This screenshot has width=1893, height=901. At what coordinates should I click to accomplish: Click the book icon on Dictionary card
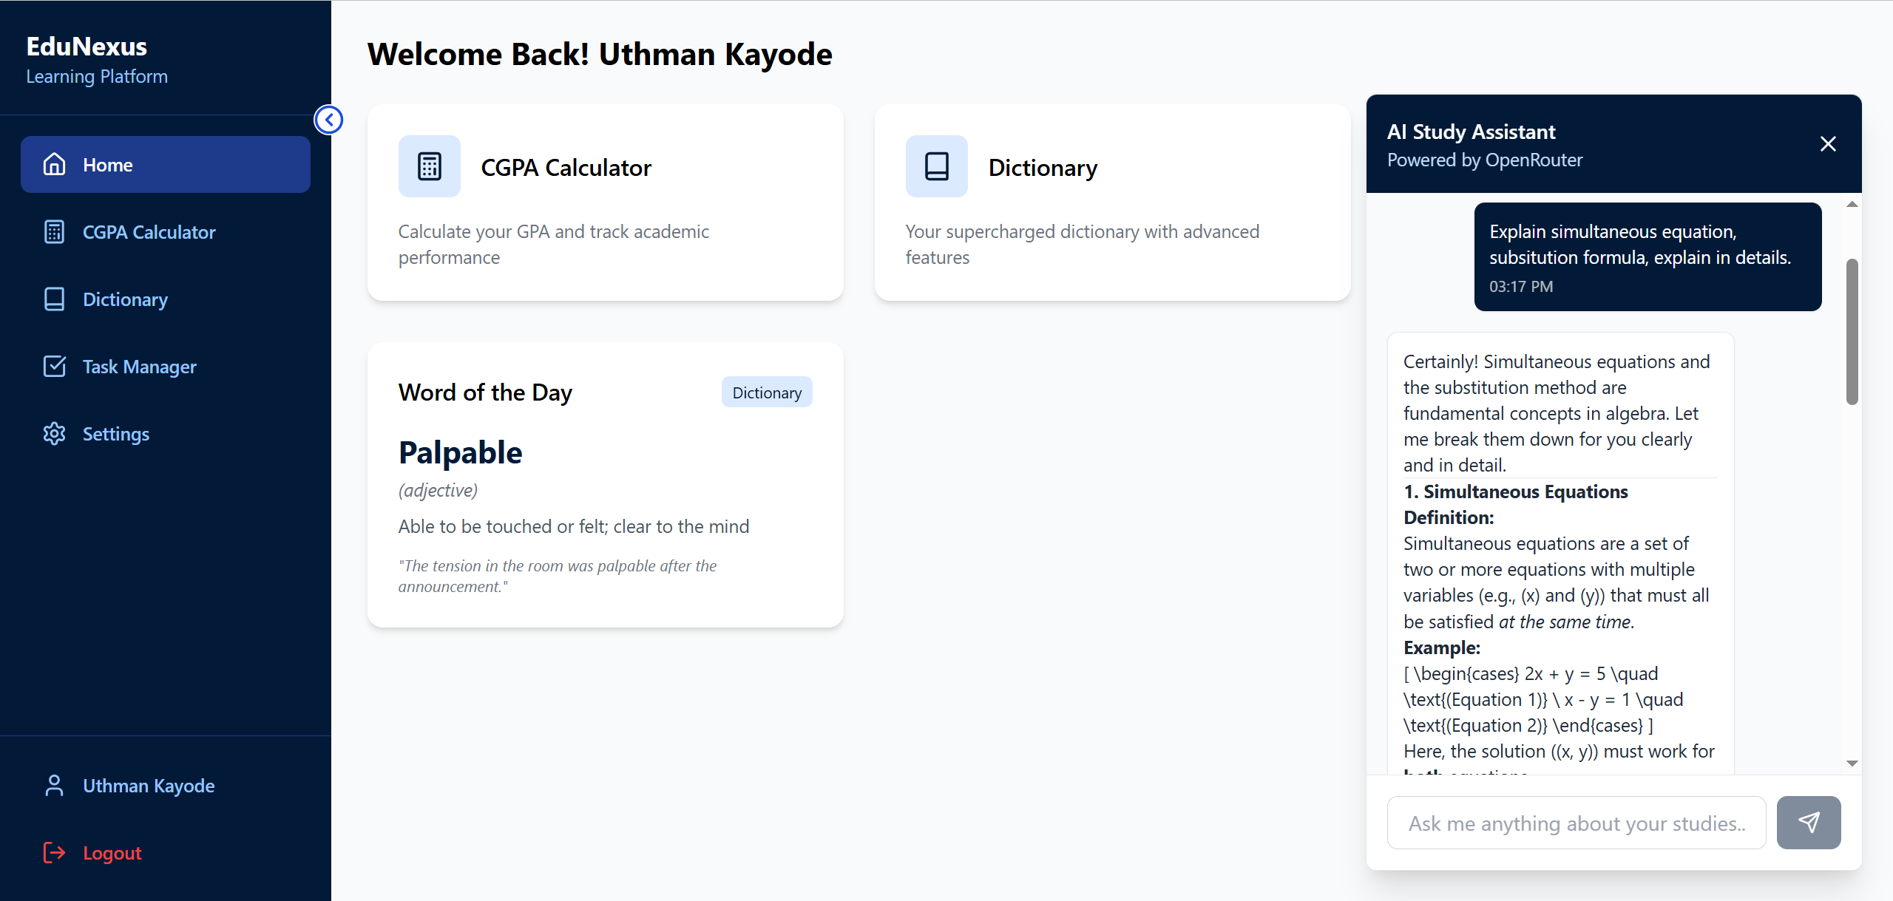(x=936, y=166)
